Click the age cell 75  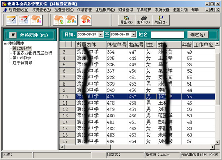tap(187, 97)
